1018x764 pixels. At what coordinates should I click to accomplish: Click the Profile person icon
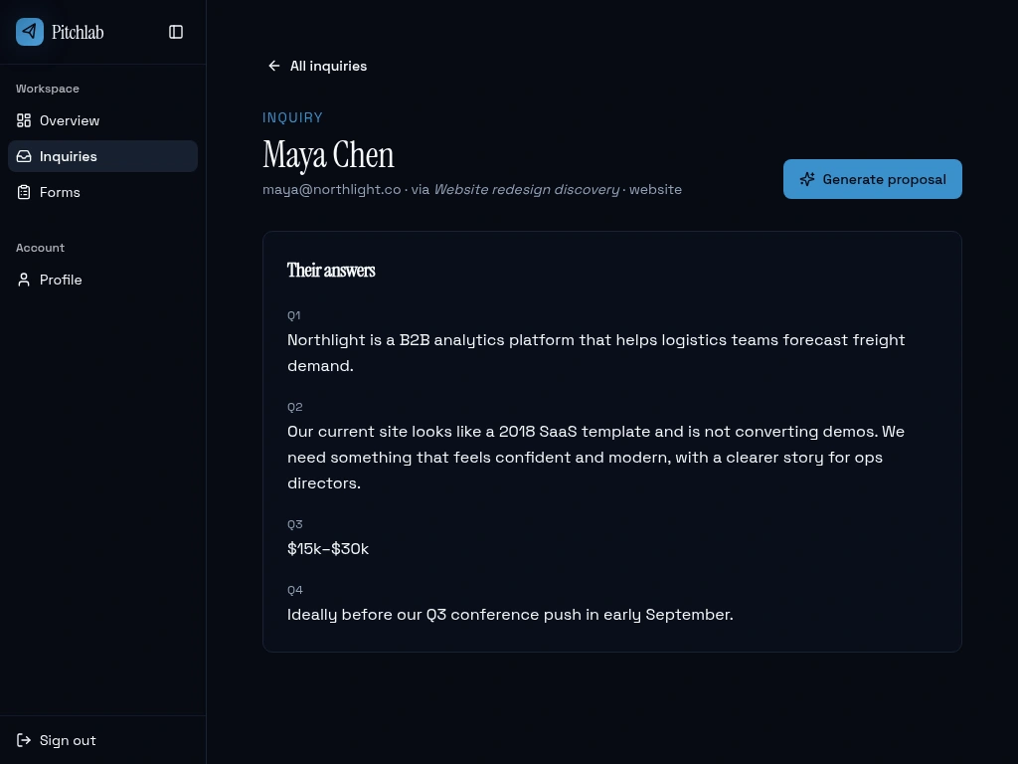[24, 280]
